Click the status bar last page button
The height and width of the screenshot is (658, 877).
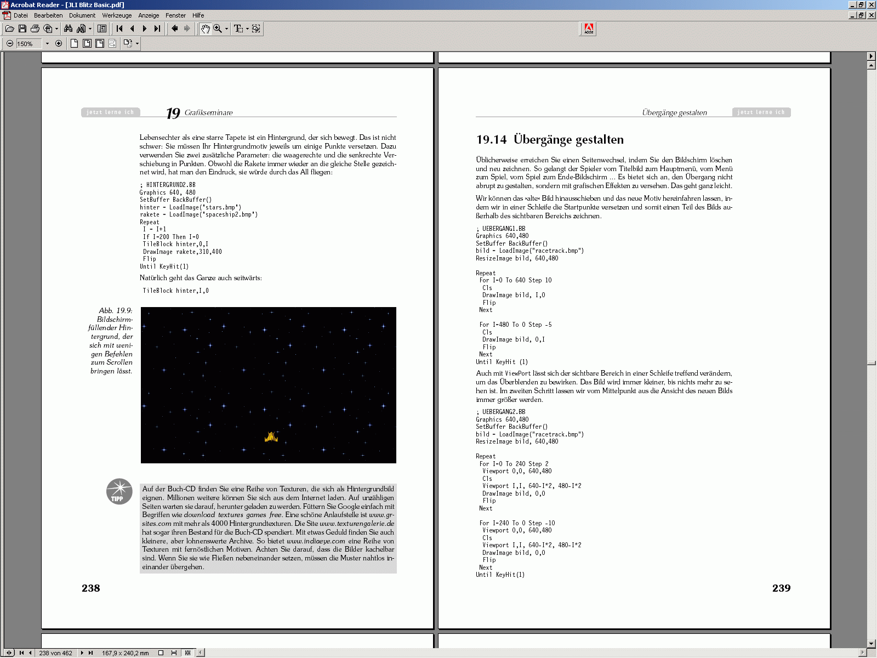(x=90, y=653)
